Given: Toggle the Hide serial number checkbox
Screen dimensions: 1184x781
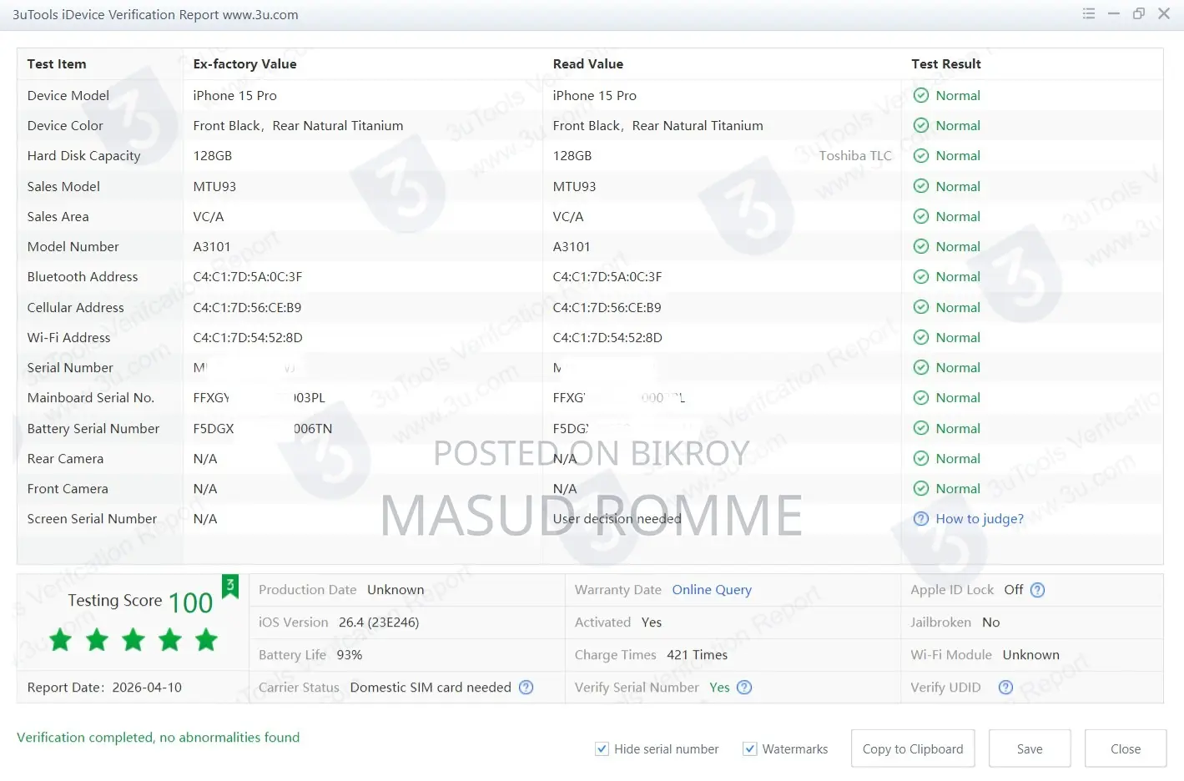Looking at the screenshot, I should 602,749.
